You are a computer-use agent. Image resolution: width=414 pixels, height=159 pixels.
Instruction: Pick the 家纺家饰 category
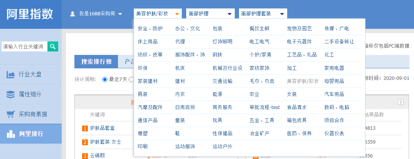[x=259, y=68]
